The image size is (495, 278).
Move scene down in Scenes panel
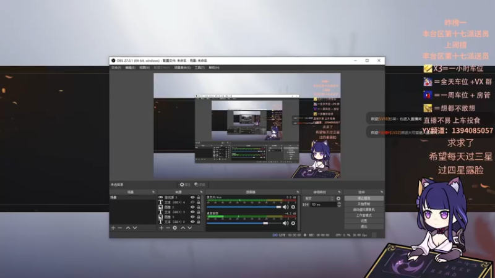(135, 227)
